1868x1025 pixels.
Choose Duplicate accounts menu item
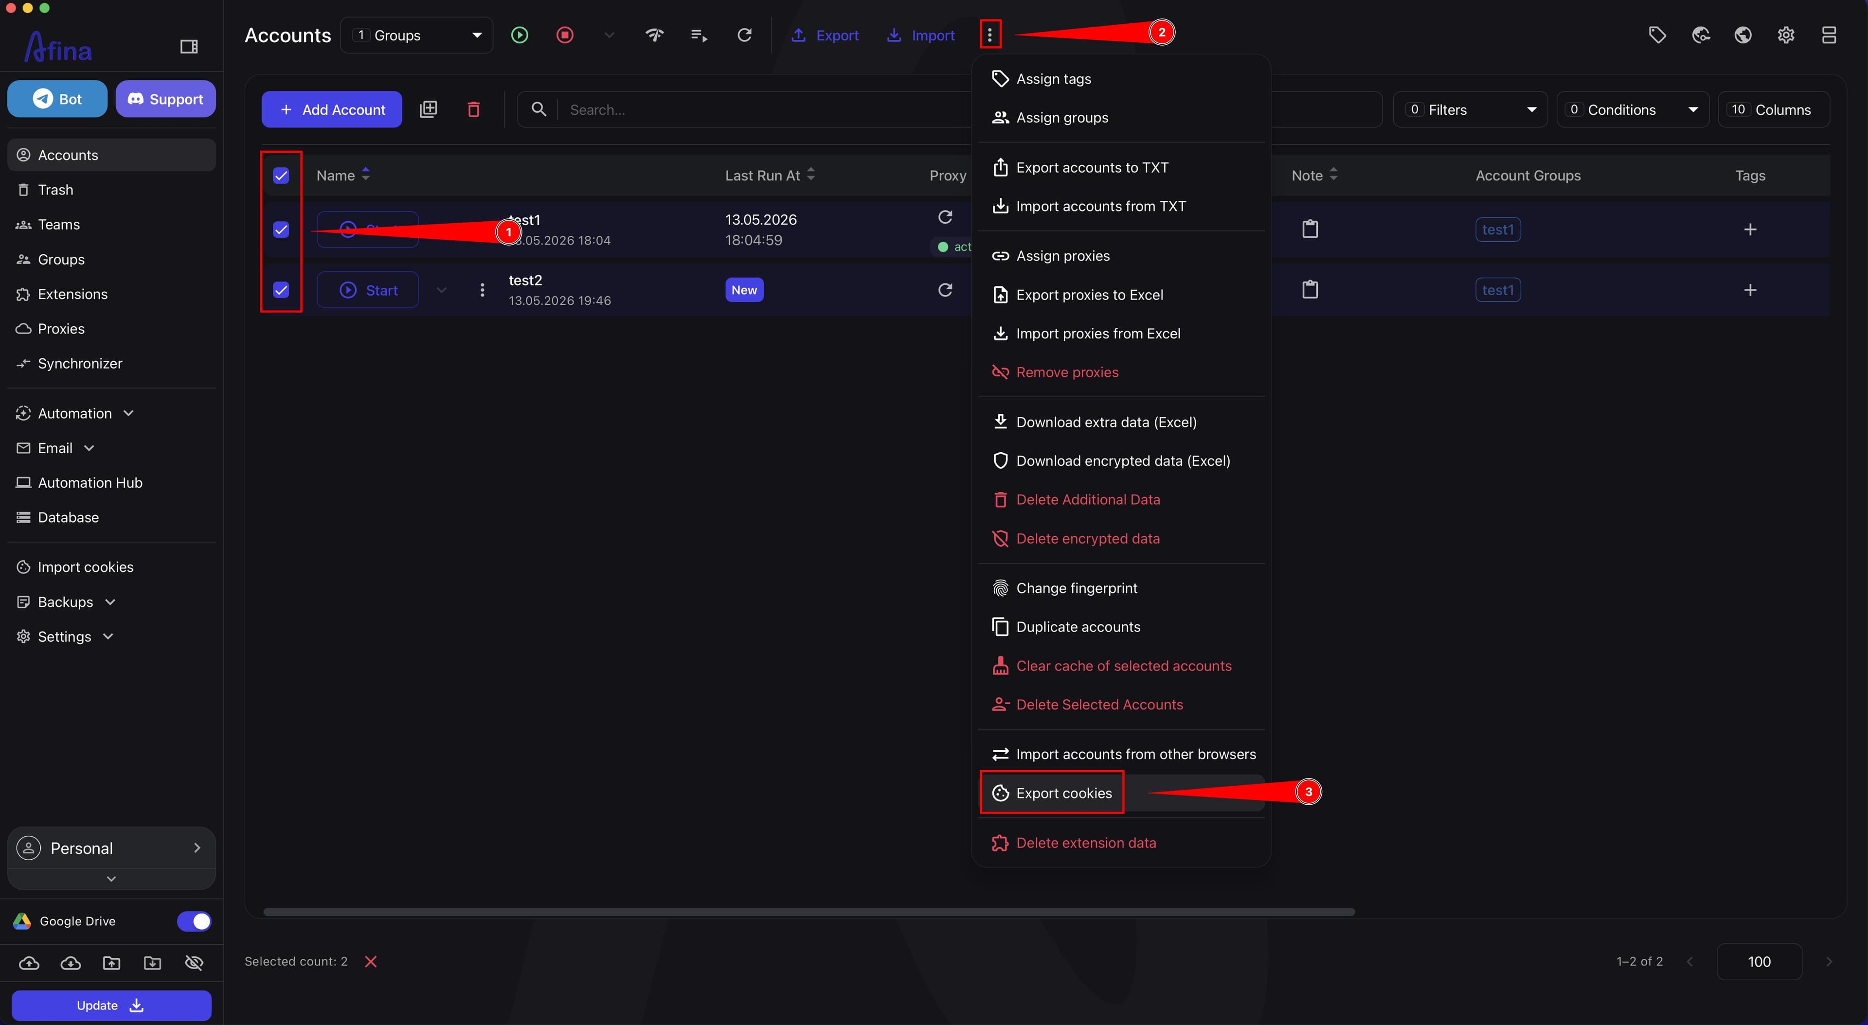pos(1120,627)
